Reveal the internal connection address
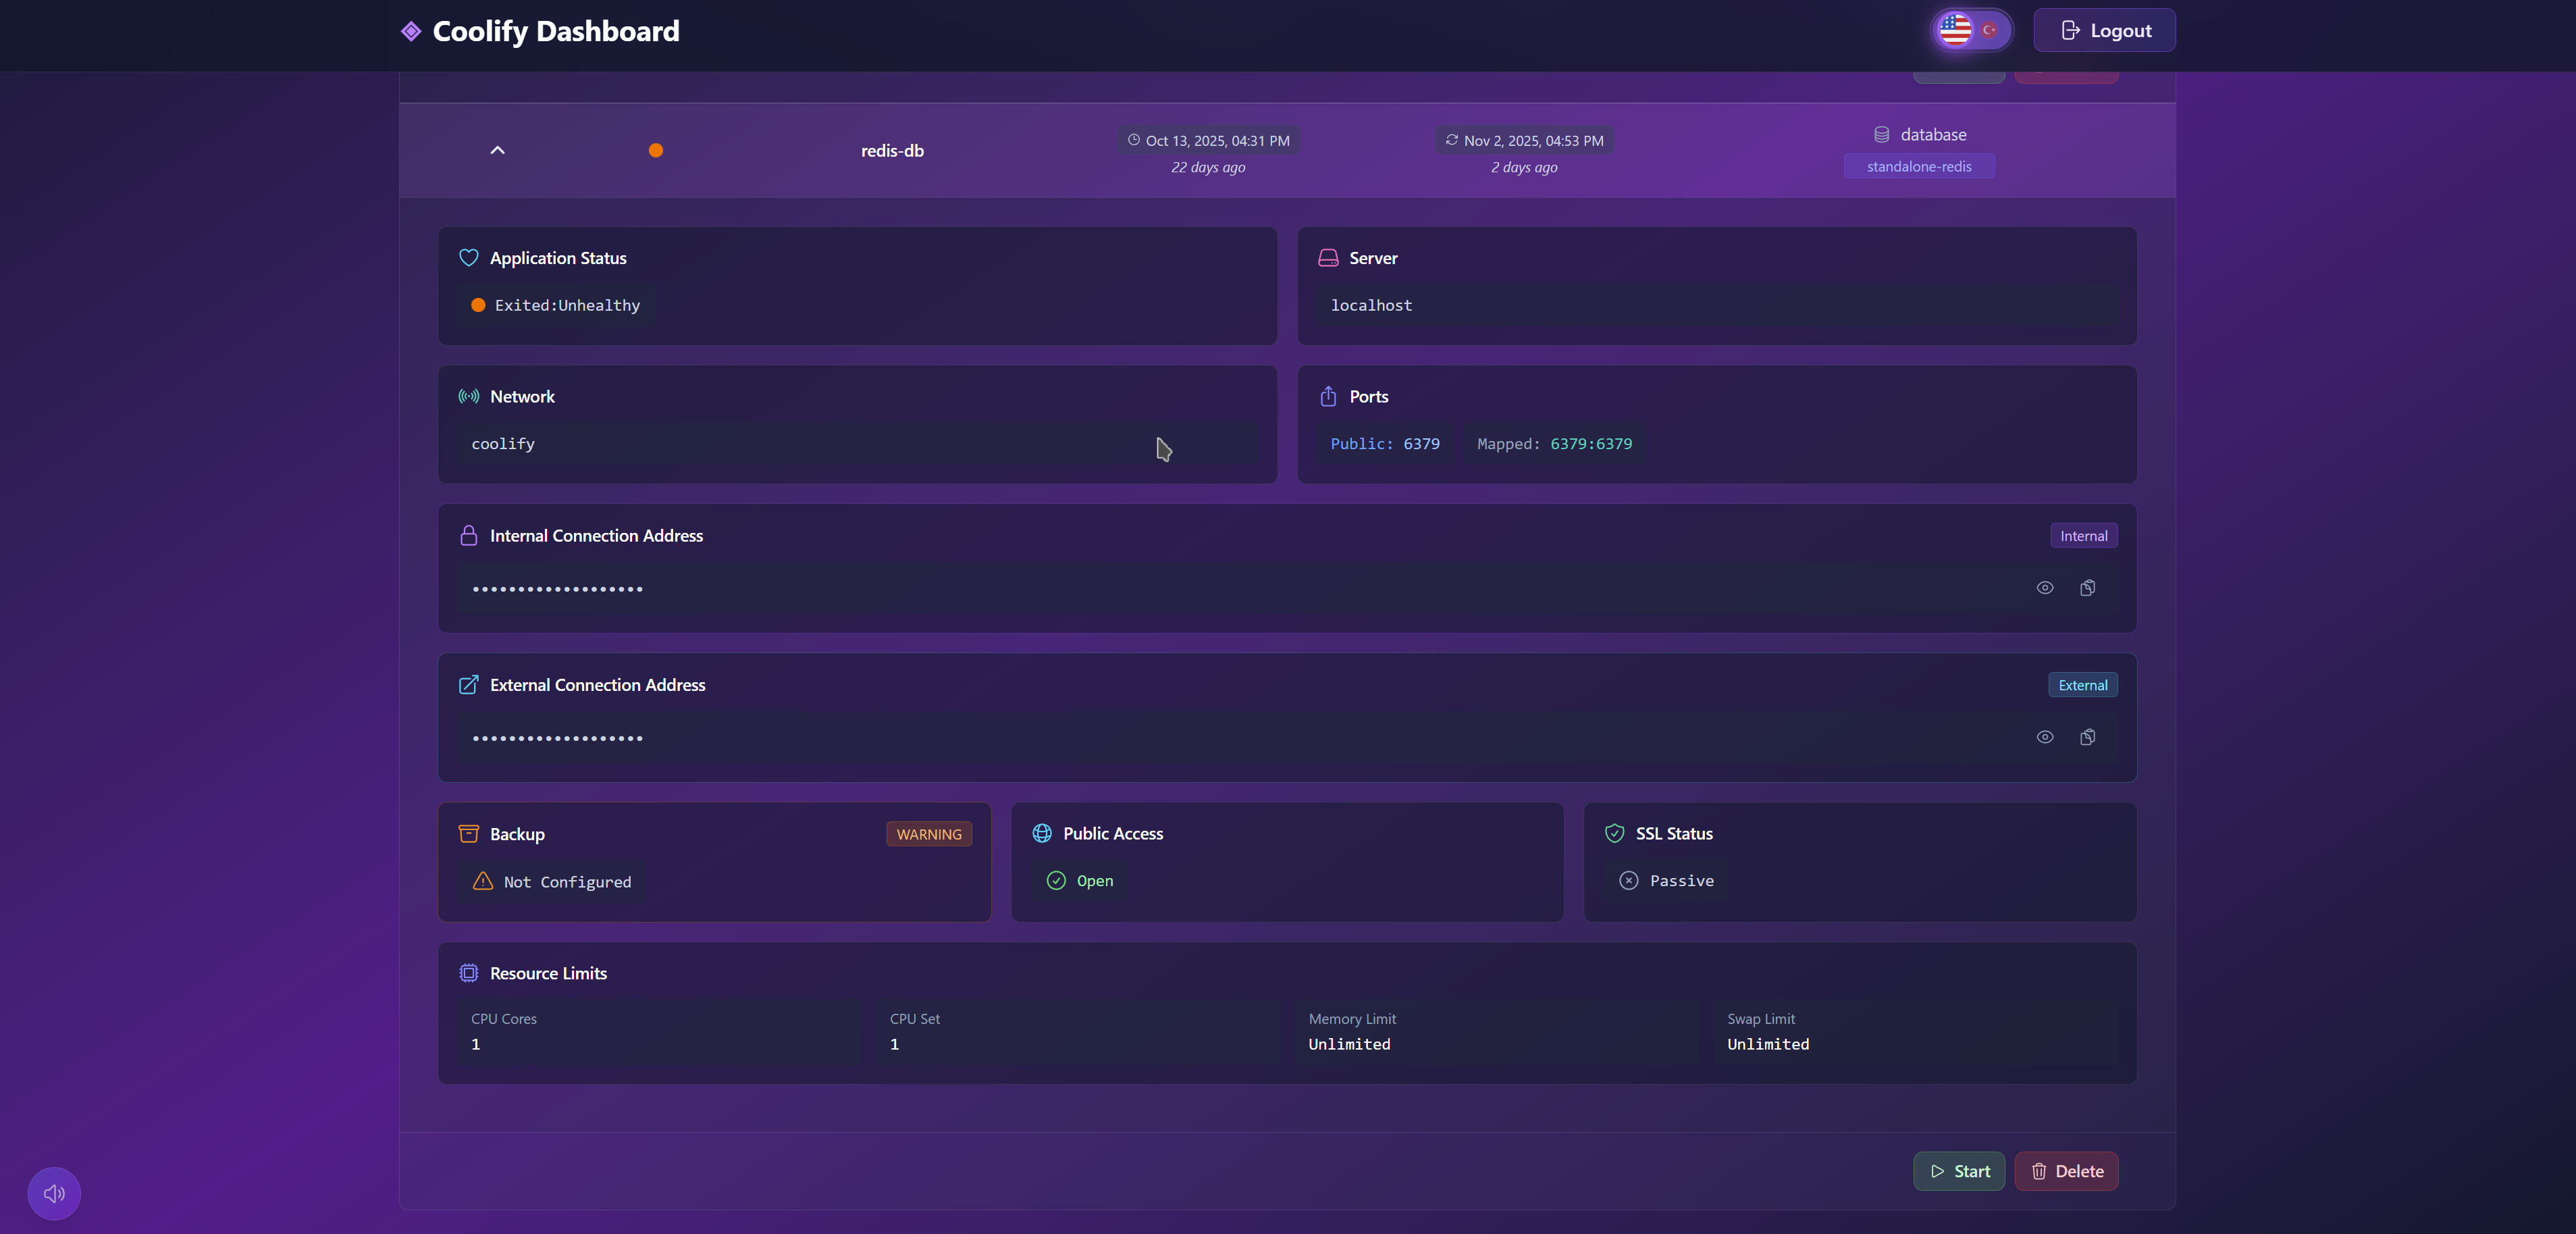The height and width of the screenshot is (1234, 2576). 2044,588
